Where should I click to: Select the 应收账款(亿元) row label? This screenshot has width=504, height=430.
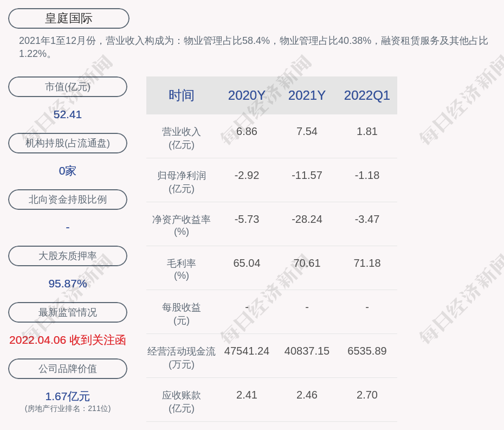(182, 402)
